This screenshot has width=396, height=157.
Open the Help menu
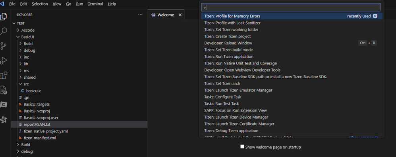[112, 4]
